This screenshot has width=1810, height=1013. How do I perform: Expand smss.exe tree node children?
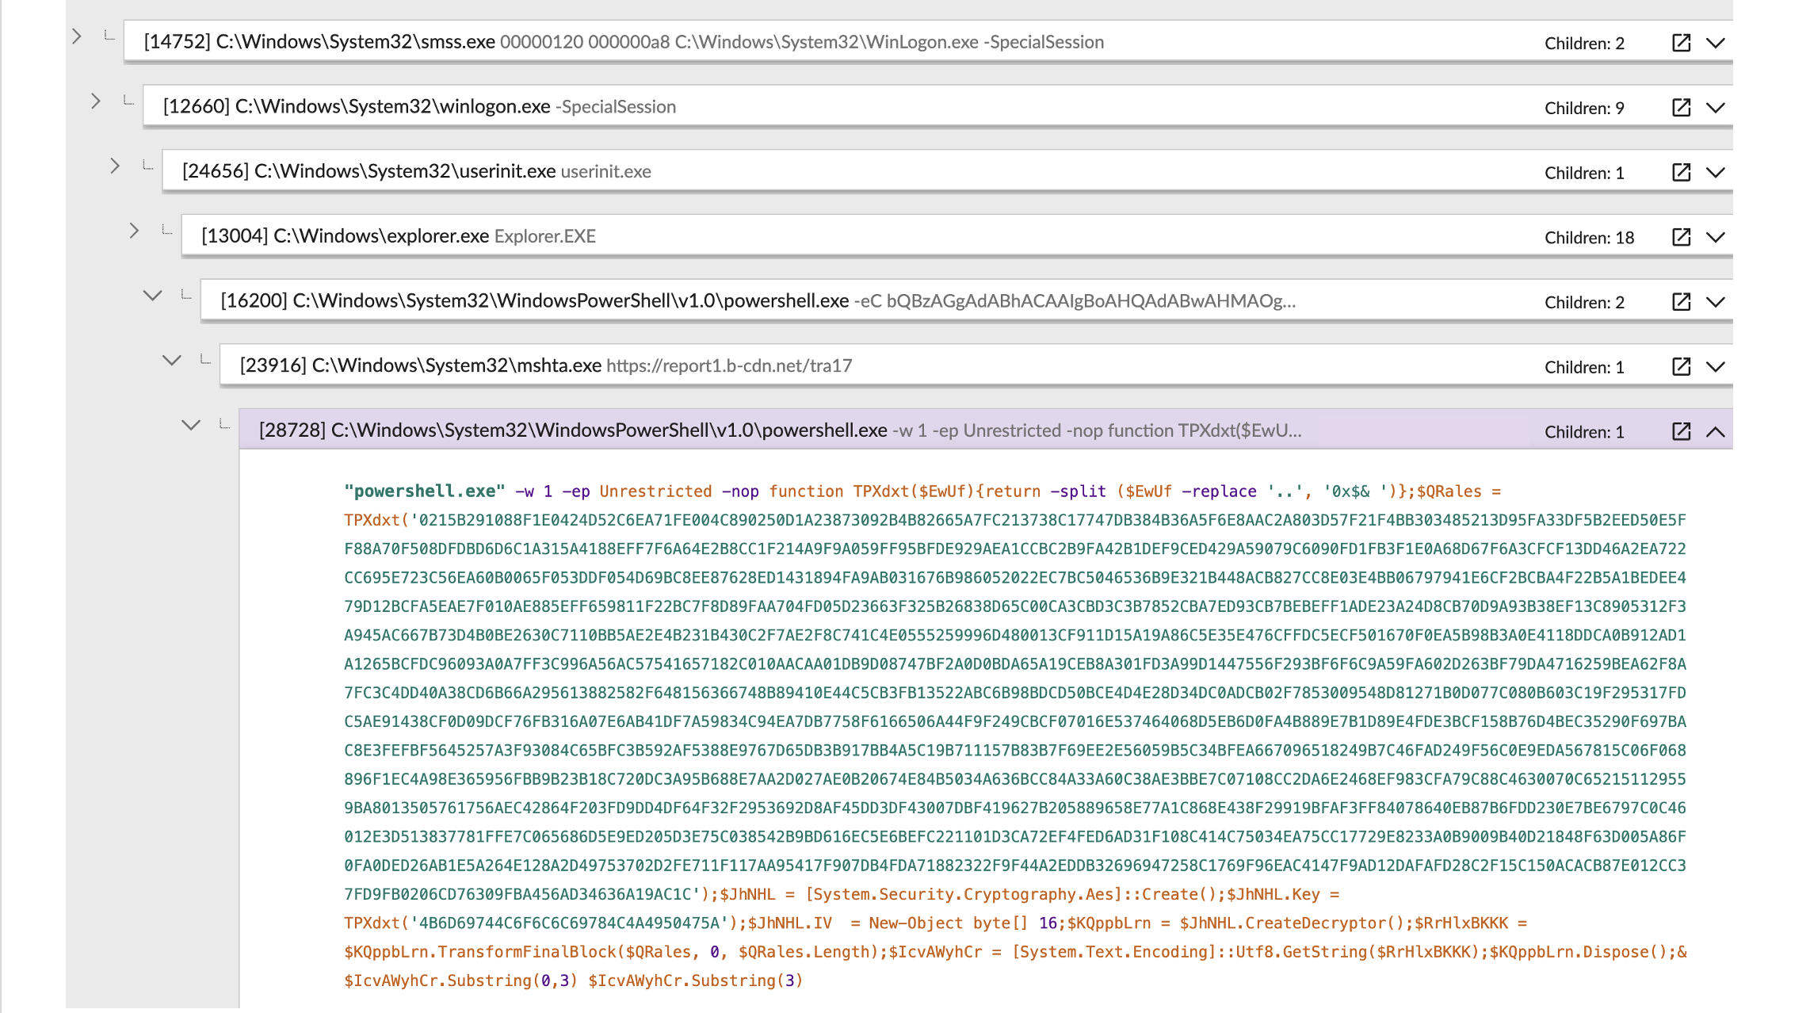76,36
